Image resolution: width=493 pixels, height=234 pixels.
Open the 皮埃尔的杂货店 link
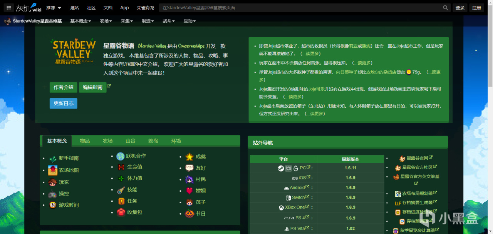[381, 72]
